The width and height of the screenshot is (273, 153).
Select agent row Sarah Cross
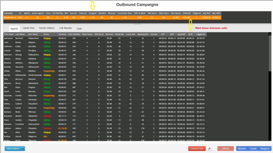point(105,91)
